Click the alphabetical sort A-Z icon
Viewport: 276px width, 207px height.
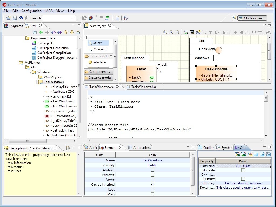pyautogui.click(x=126, y=18)
